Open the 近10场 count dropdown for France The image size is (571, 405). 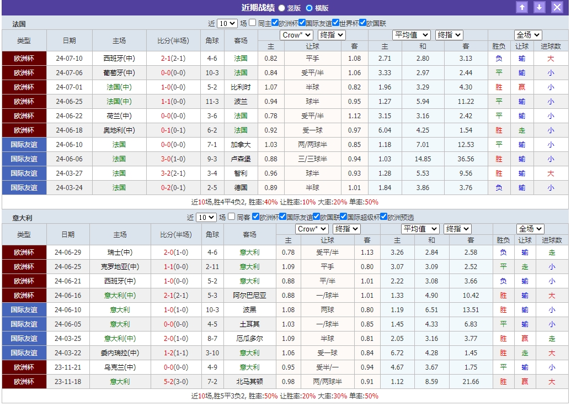click(x=227, y=23)
